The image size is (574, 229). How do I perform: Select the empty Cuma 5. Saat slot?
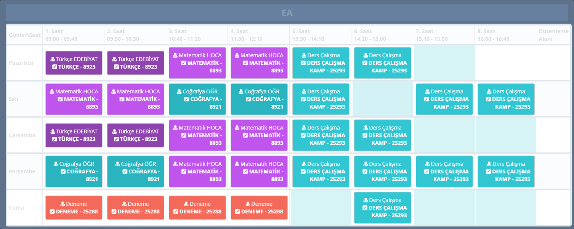pos(321,208)
